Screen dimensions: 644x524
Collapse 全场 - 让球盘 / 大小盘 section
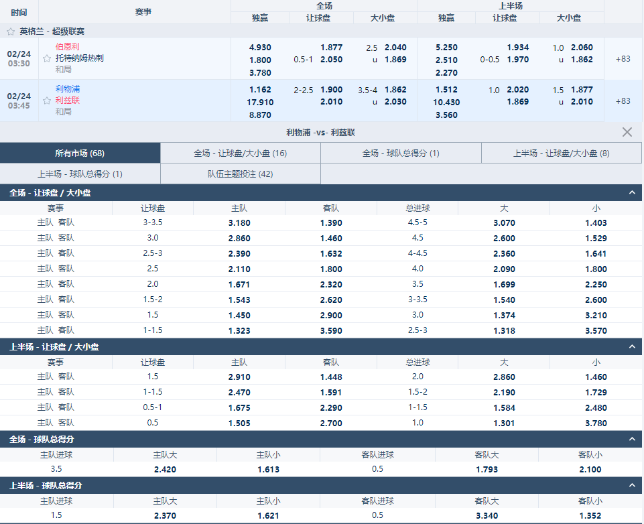(631, 193)
